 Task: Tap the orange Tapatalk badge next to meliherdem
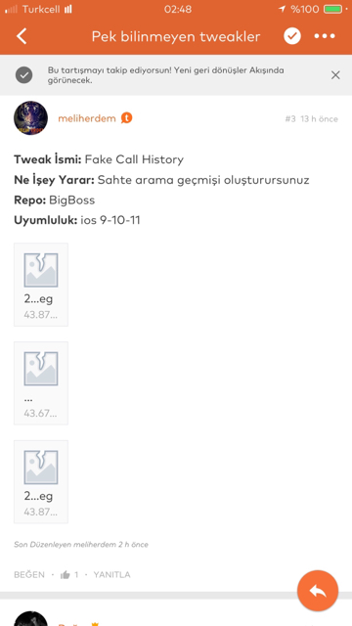[x=126, y=118]
